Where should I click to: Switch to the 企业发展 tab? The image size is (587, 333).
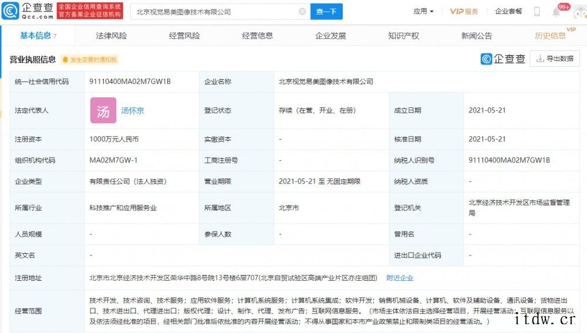tap(330, 36)
